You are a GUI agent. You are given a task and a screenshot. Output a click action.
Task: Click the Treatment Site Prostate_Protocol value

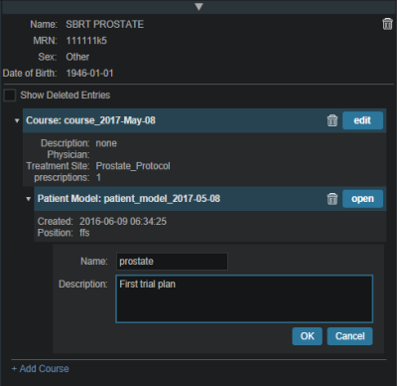[133, 166]
